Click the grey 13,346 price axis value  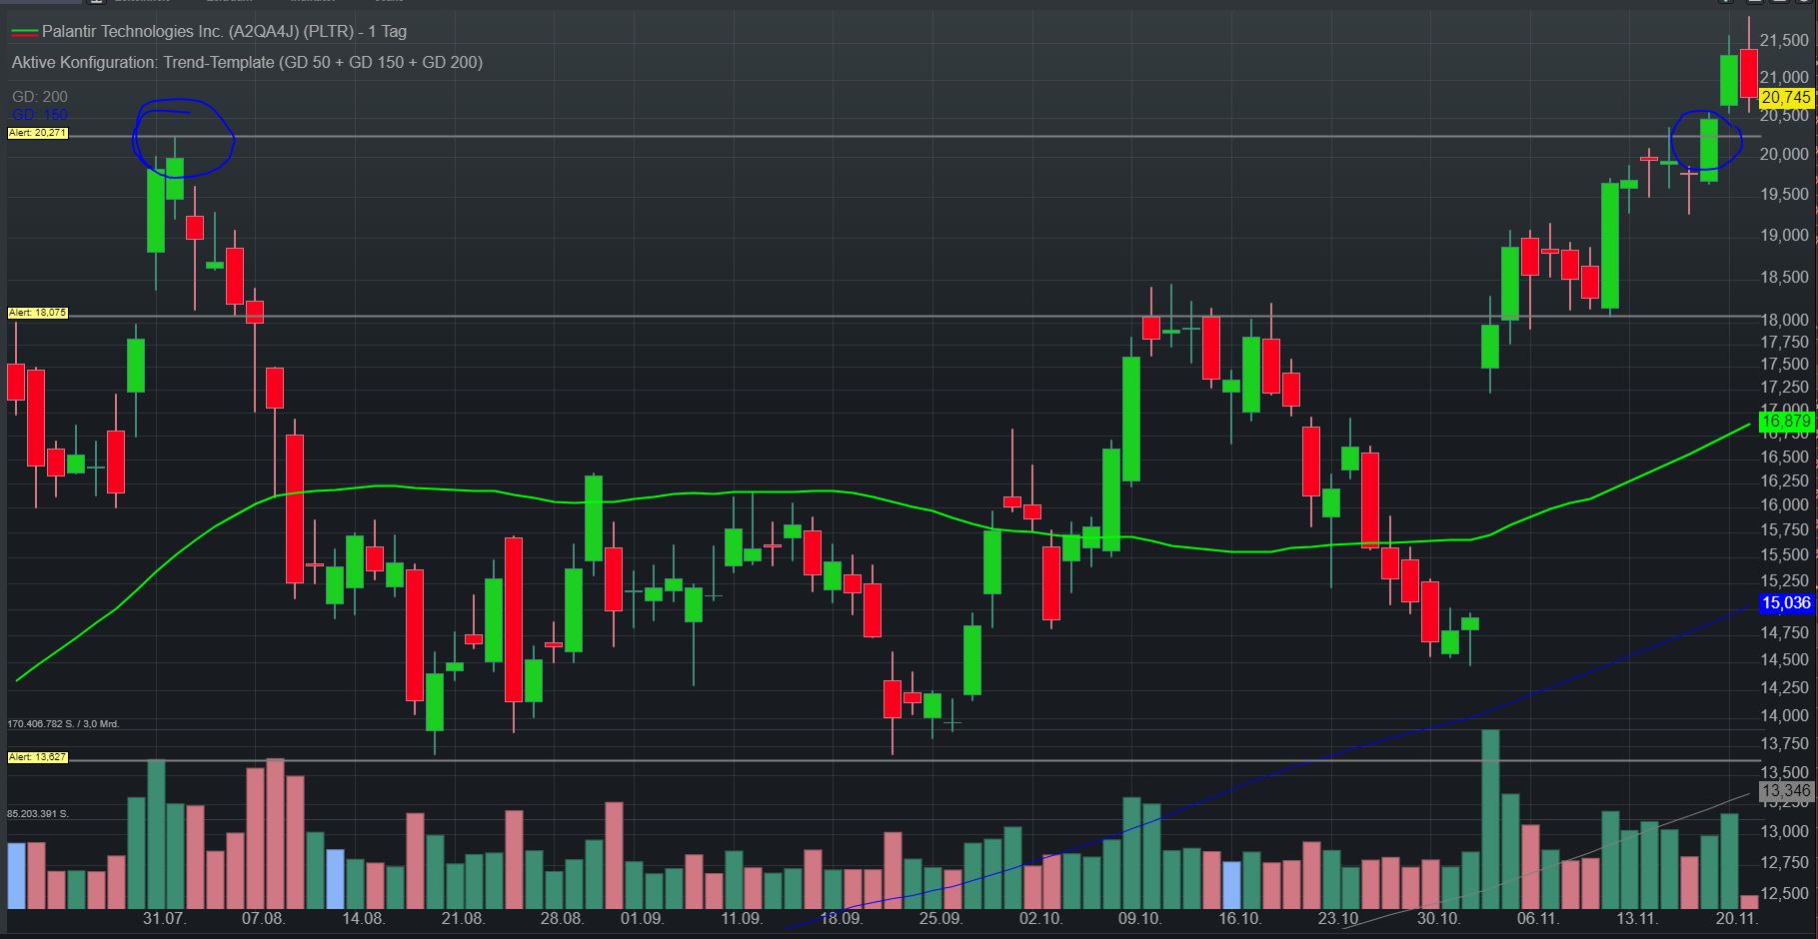point(1785,791)
